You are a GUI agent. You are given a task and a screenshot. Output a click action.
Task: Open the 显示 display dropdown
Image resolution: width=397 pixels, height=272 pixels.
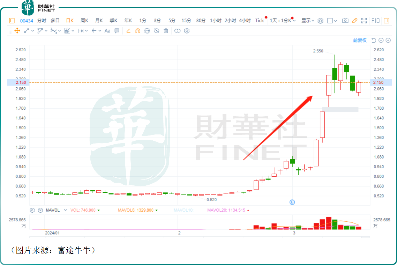(308, 21)
